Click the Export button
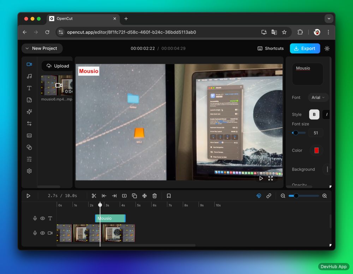Image resolution: width=353 pixels, height=274 pixels. point(305,48)
